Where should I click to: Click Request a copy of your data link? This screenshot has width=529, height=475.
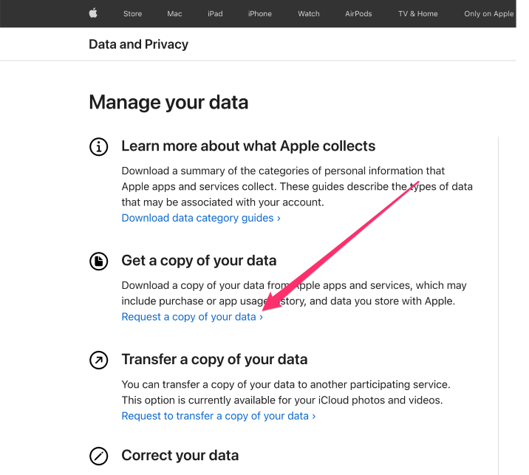192,317
